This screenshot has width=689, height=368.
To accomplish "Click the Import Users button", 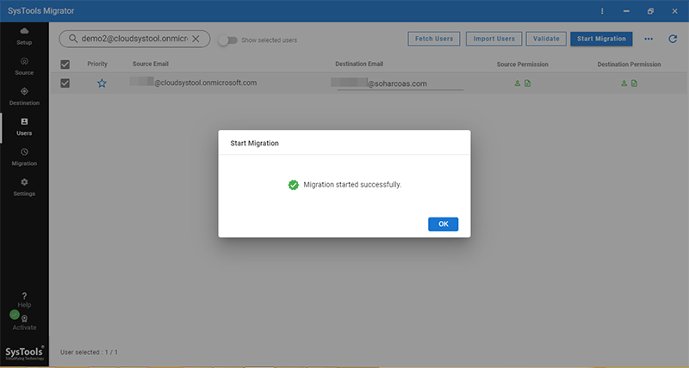I will click(493, 39).
